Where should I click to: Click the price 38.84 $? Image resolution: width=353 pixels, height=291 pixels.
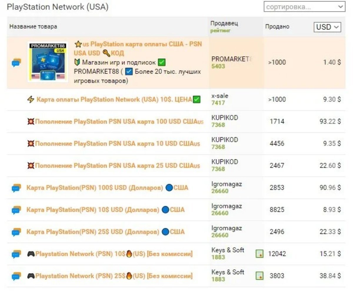click(330, 276)
